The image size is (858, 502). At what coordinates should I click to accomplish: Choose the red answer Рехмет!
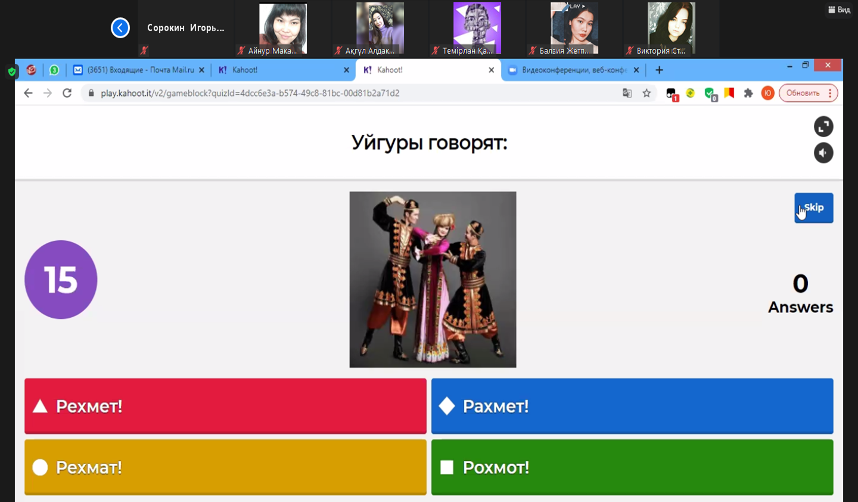(x=225, y=406)
